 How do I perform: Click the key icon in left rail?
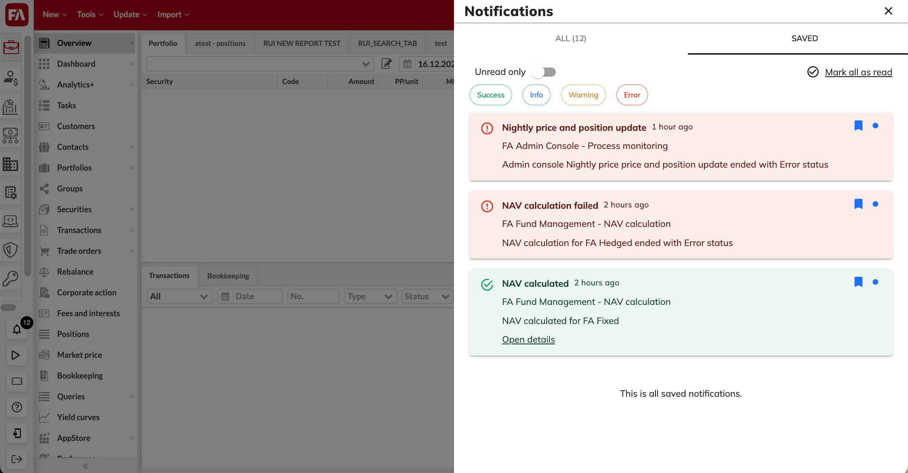[x=11, y=279]
